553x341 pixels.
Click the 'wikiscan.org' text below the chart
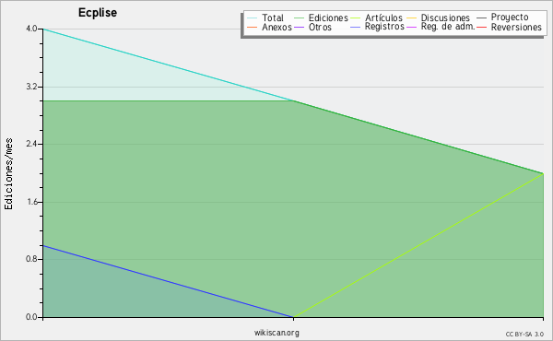[276, 333]
